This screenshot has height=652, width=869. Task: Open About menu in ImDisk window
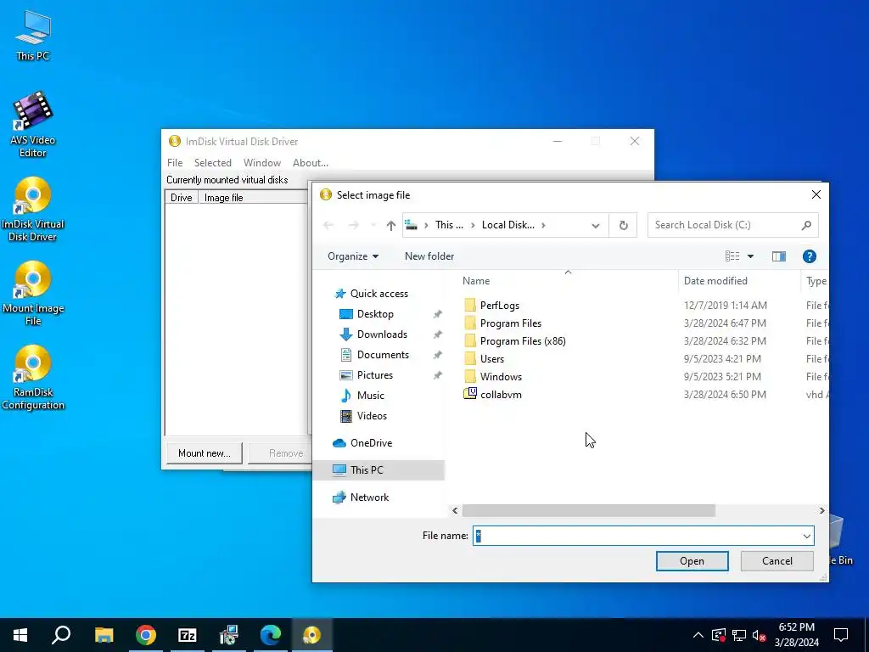point(311,163)
